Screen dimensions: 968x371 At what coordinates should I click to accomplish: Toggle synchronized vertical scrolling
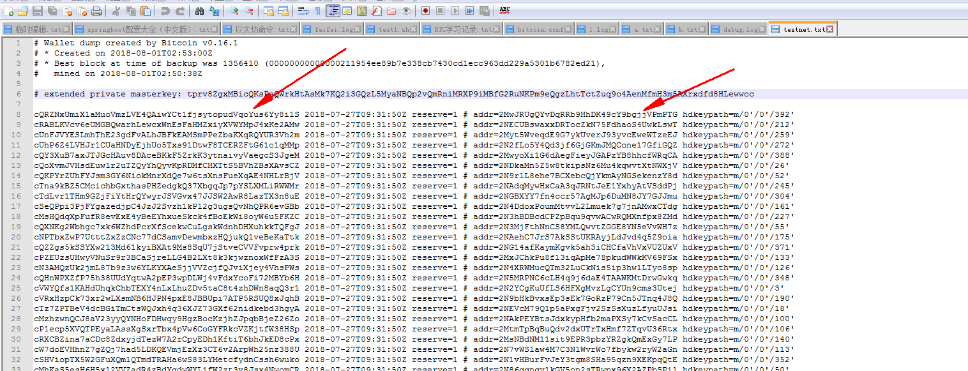click(267, 11)
